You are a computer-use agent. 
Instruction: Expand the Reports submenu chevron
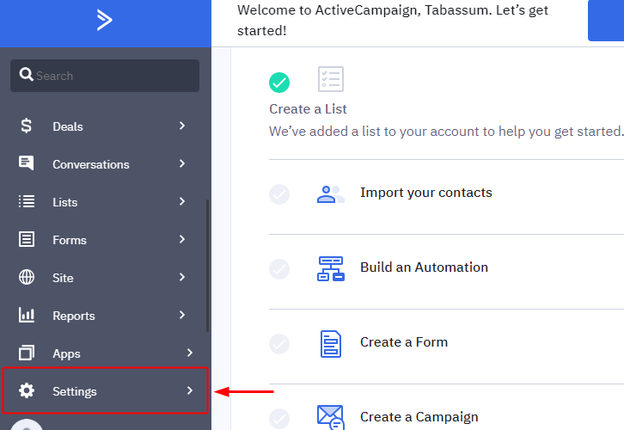point(182,315)
